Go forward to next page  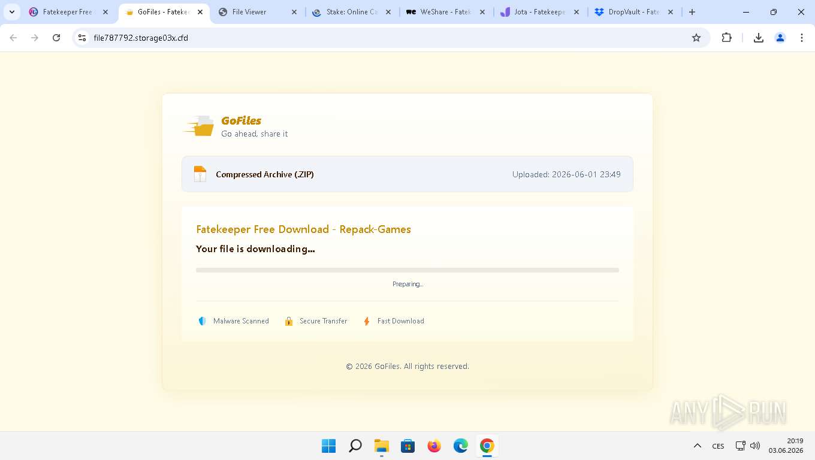pos(35,38)
